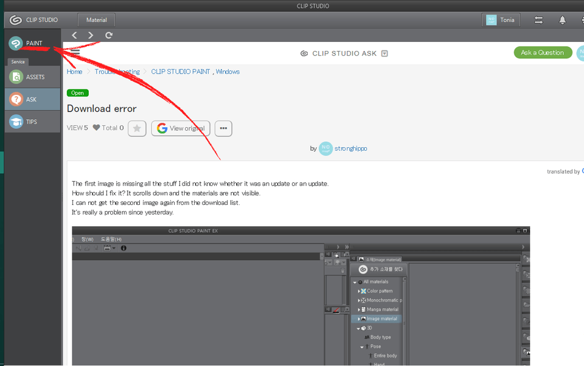The height and width of the screenshot is (366, 584).
Task: Favorite the question with the star button
Action: (137, 128)
